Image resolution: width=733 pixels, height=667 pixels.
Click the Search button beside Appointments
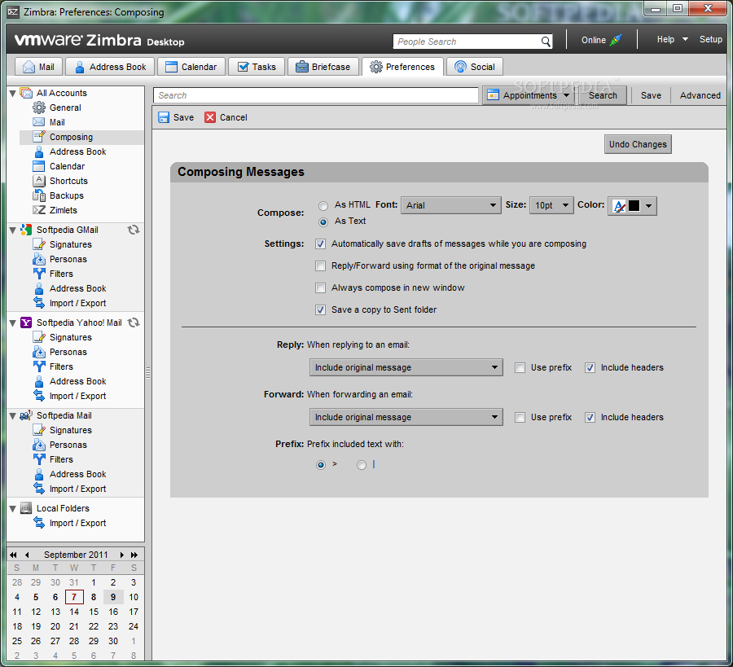pos(603,95)
